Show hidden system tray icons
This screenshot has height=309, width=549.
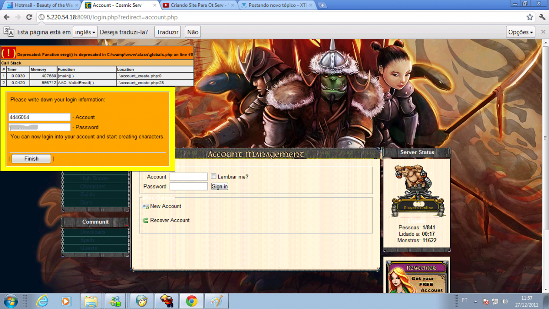pyautogui.click(x=477, y=301)
